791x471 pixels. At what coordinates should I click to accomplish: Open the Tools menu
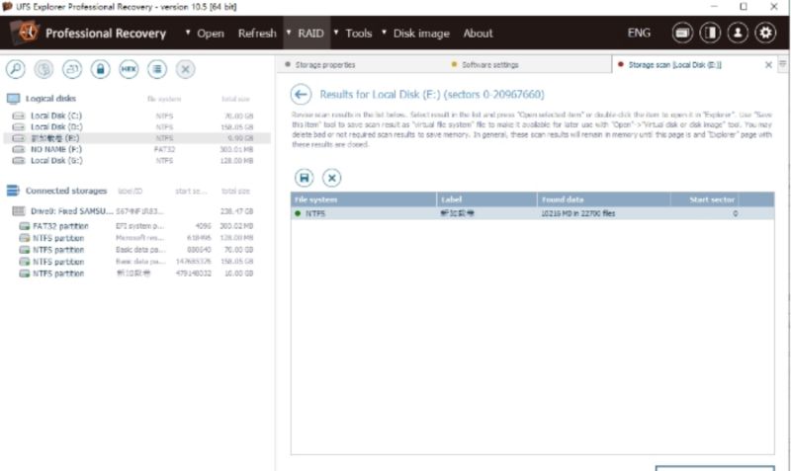click(359, 34)
